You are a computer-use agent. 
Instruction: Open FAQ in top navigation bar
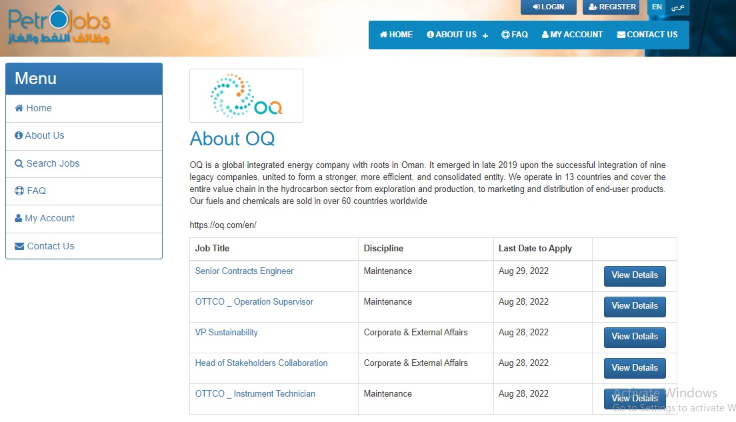[x=515, y=35]
